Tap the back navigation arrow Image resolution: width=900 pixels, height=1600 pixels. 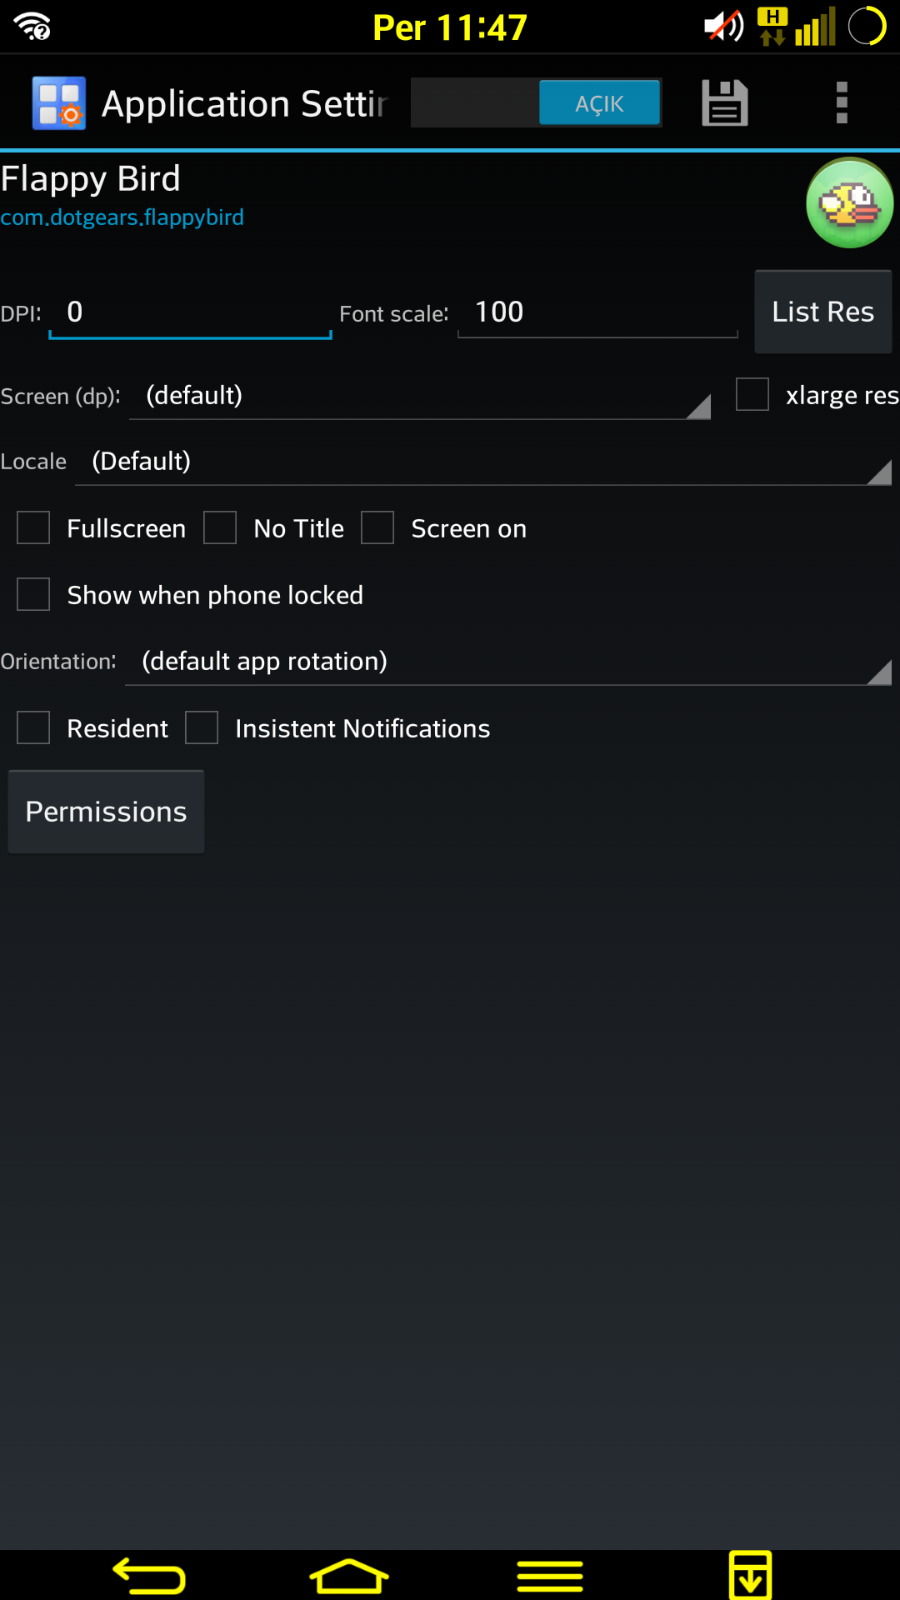pos(149,1576)
